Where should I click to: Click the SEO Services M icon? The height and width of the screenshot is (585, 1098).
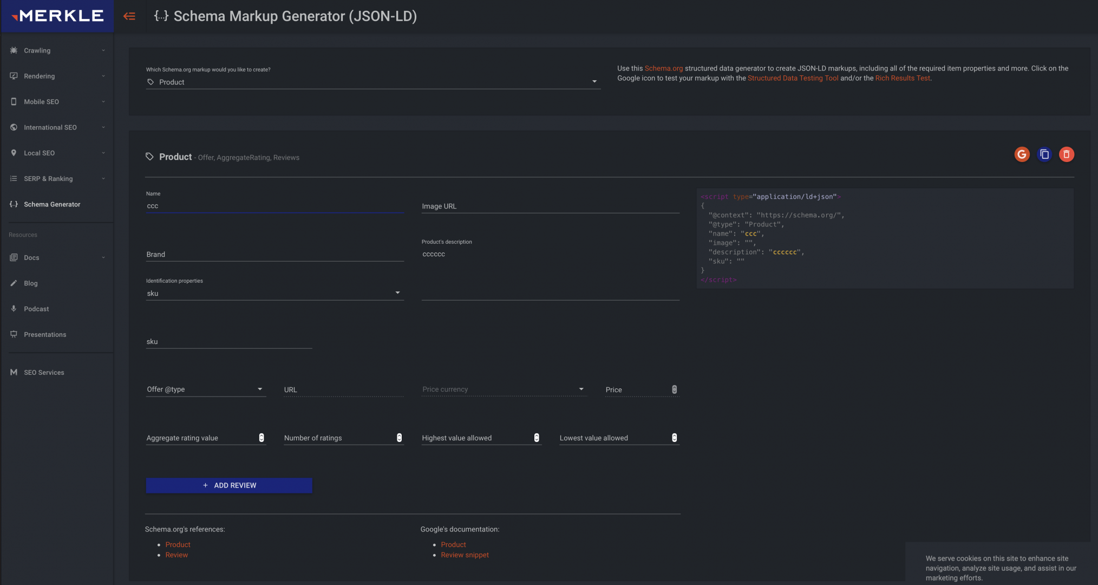click(14, 372)
